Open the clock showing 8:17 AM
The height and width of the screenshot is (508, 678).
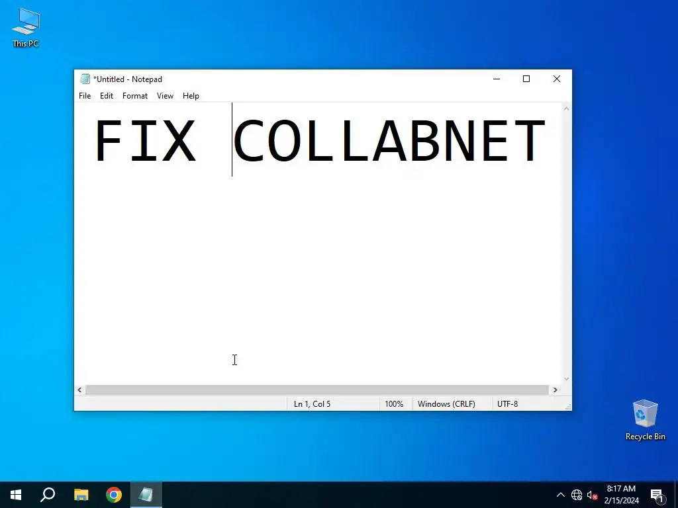click(x=621, y=495)
